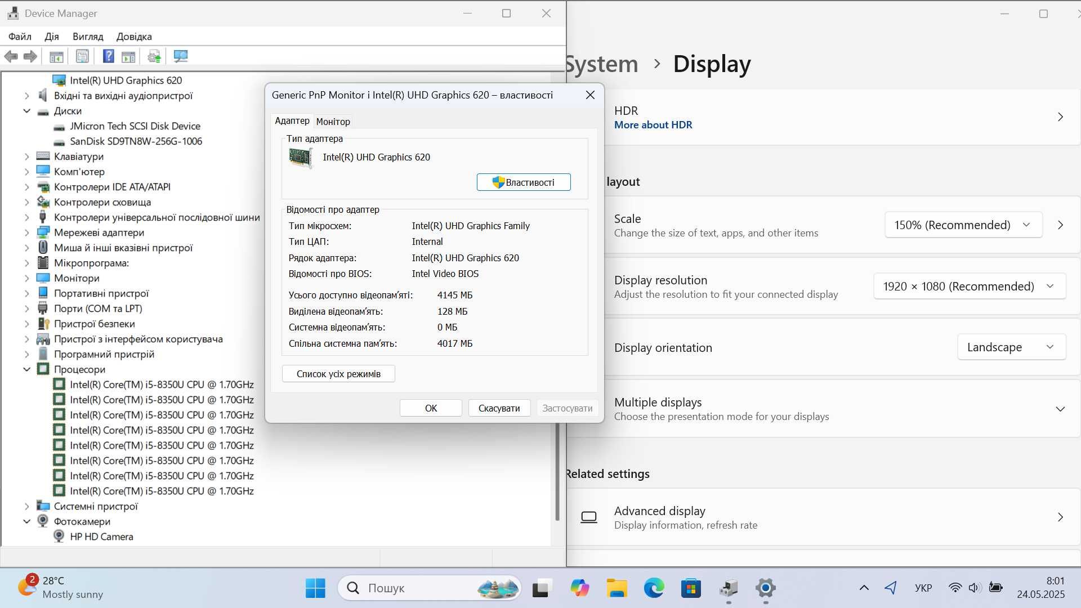The height and width of the screenshot is (608, 1081).
Task: Click the Пошук taskbar search box
Action: click(x=429, y=588)
